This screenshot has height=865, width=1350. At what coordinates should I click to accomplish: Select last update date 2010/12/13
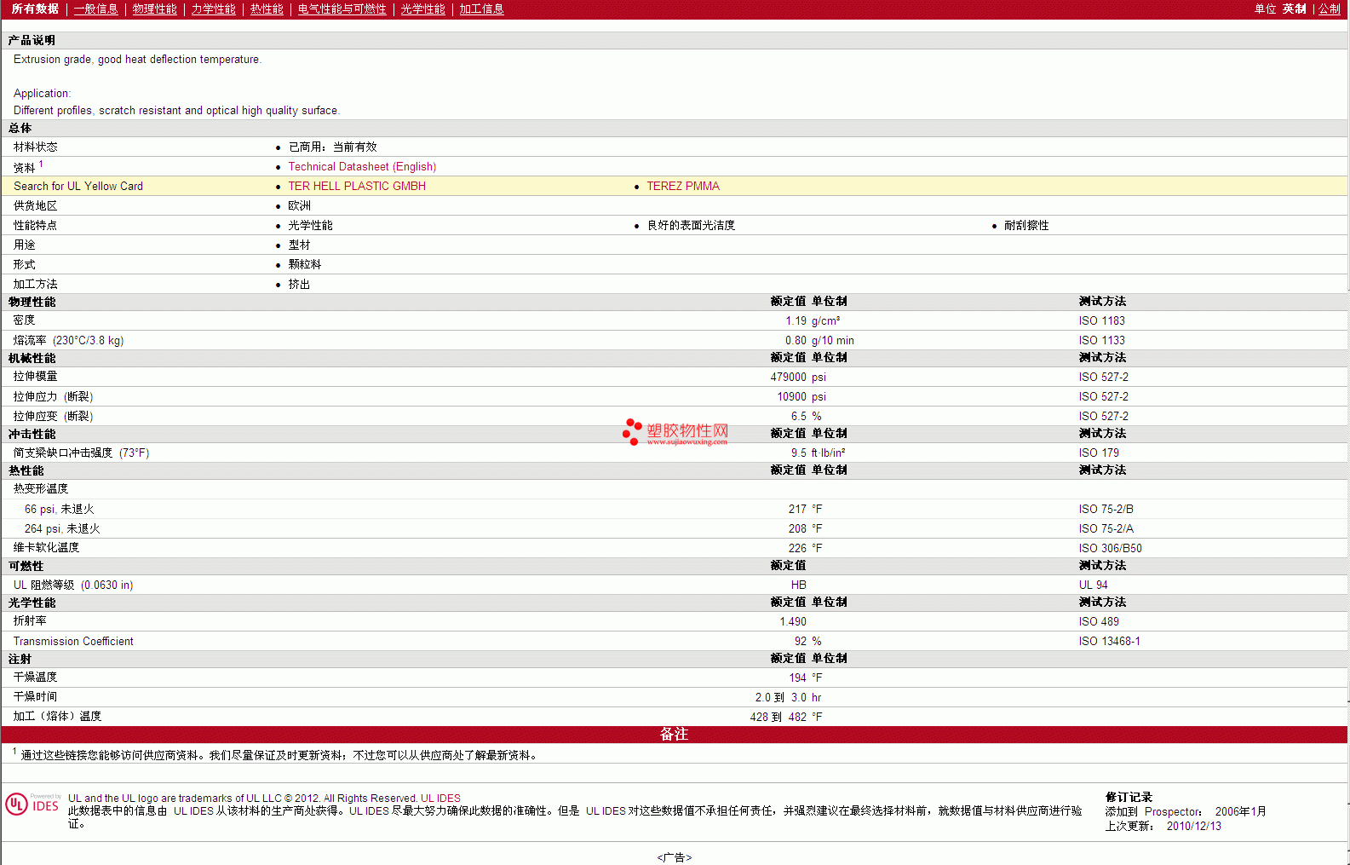[x=1194, y=826]
